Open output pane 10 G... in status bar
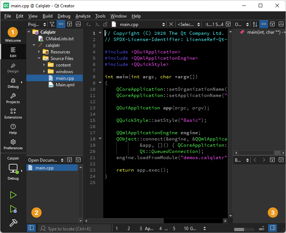This screenshot has height=233, width=286. [x=190, y=228]
